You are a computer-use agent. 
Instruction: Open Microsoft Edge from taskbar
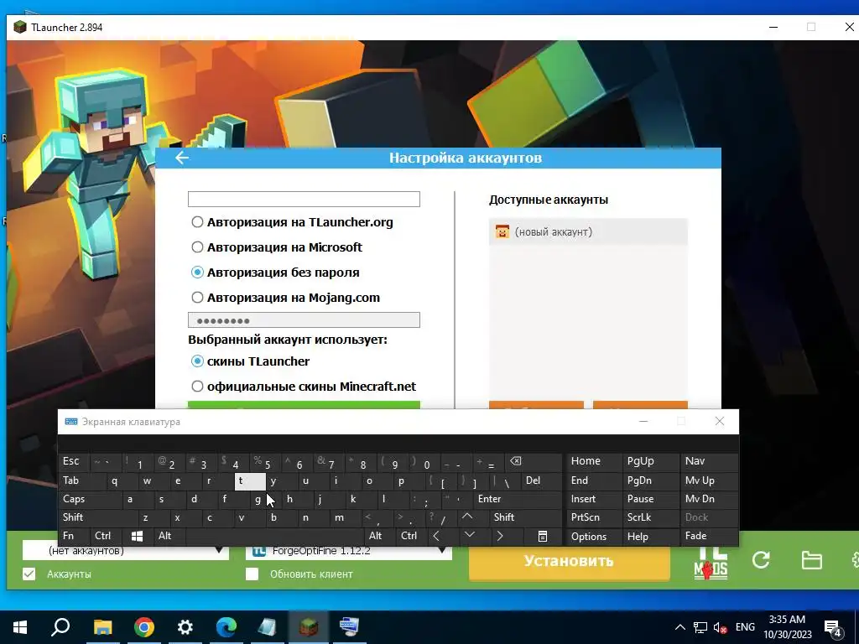tap(226, 626)
